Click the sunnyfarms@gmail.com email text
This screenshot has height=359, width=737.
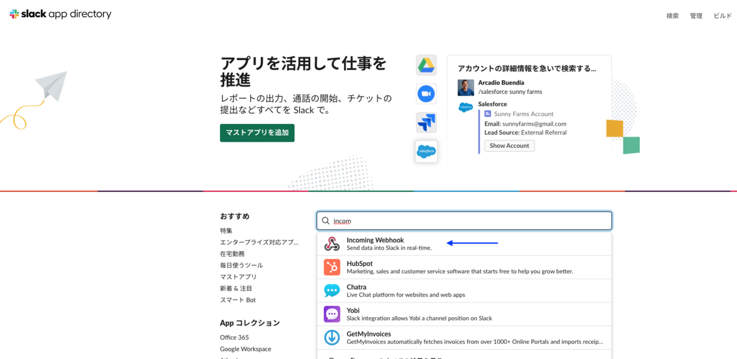pos(534,123)
